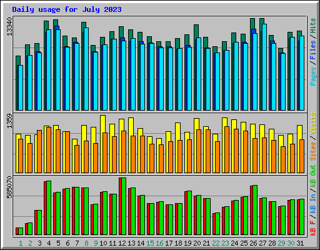Click the cyan Pages bar for day 1
320x250 pixels.
[21, 87]
